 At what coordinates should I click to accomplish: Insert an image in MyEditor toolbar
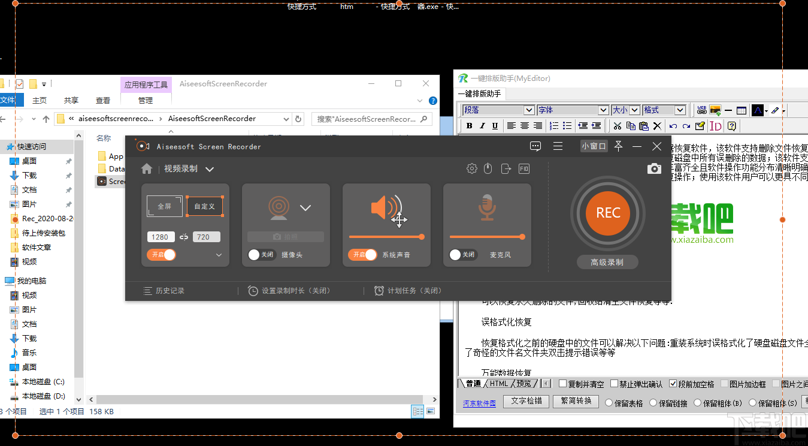(715, 110)
